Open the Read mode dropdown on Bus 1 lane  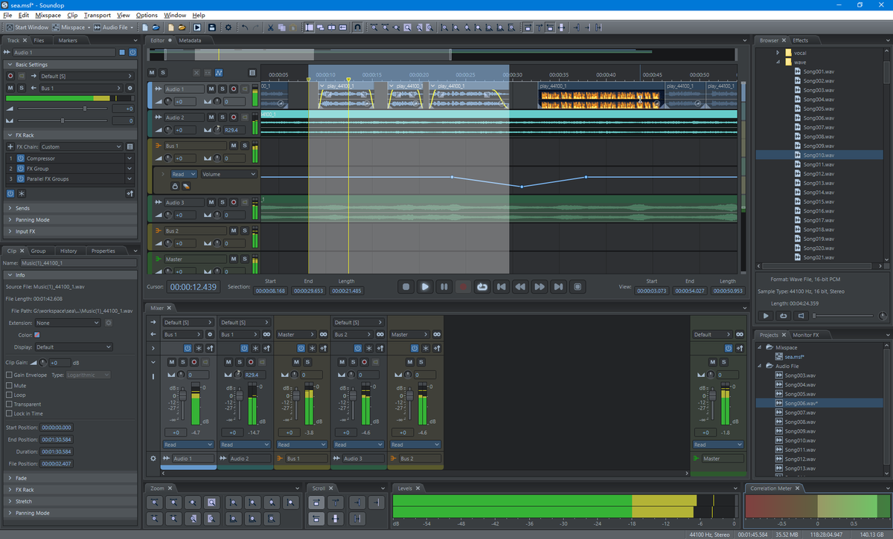click(183, 175)
